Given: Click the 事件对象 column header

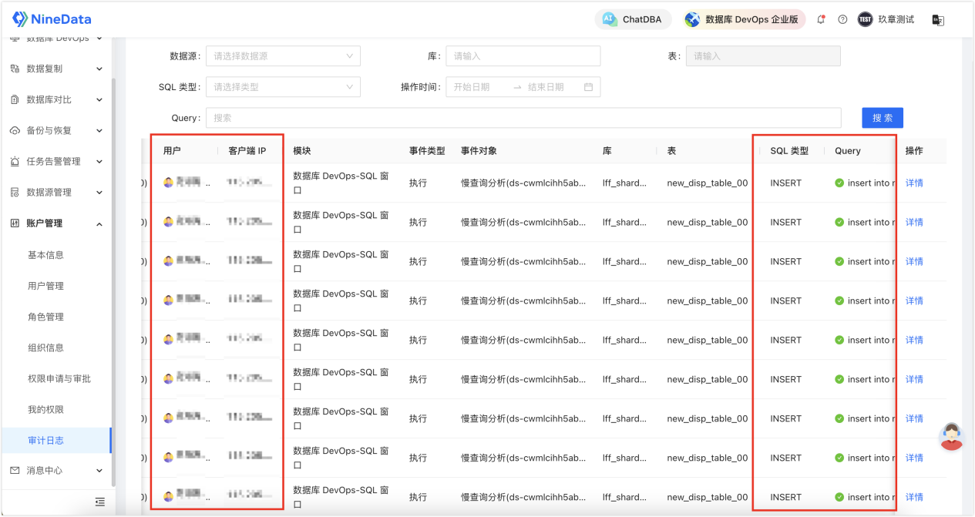Looking at the screenshot, I should [x=479, y=151].
